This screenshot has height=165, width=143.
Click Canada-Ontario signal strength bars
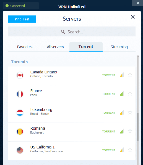122,75
